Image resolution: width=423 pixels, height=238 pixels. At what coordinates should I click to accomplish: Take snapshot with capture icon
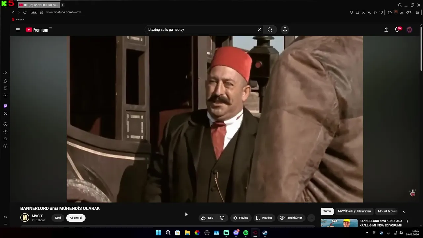point(357,12)
